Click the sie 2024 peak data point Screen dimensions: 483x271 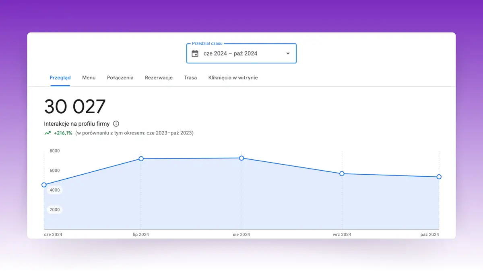[242, 158]
